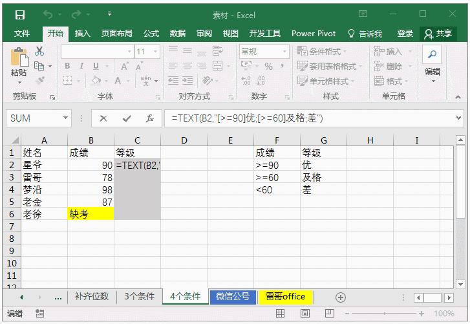Click the Borders icon
This screenshot has height=324, width=470.
(x=67, y=81)
